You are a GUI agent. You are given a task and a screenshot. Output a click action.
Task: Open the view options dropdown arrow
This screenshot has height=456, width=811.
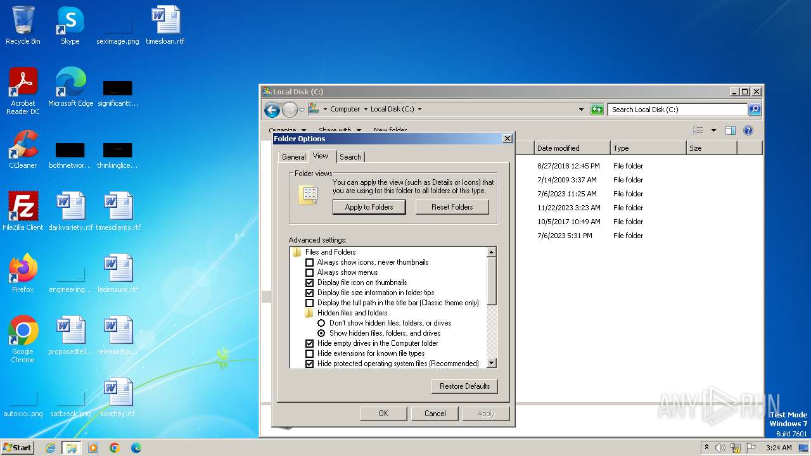pyautogui.click(x=713, y=130)
